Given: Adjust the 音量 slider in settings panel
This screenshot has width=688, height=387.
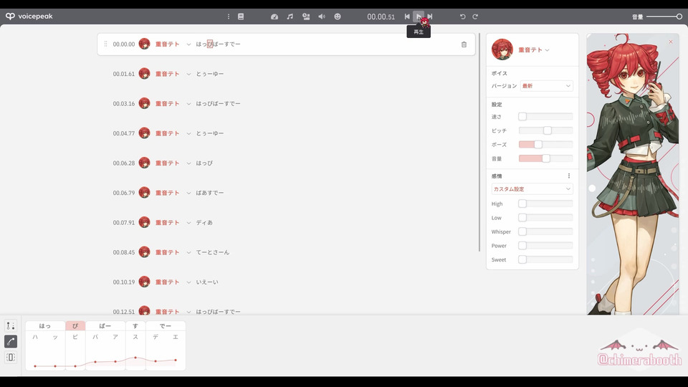Looking at the screenshot, I should tap(546, 159).
